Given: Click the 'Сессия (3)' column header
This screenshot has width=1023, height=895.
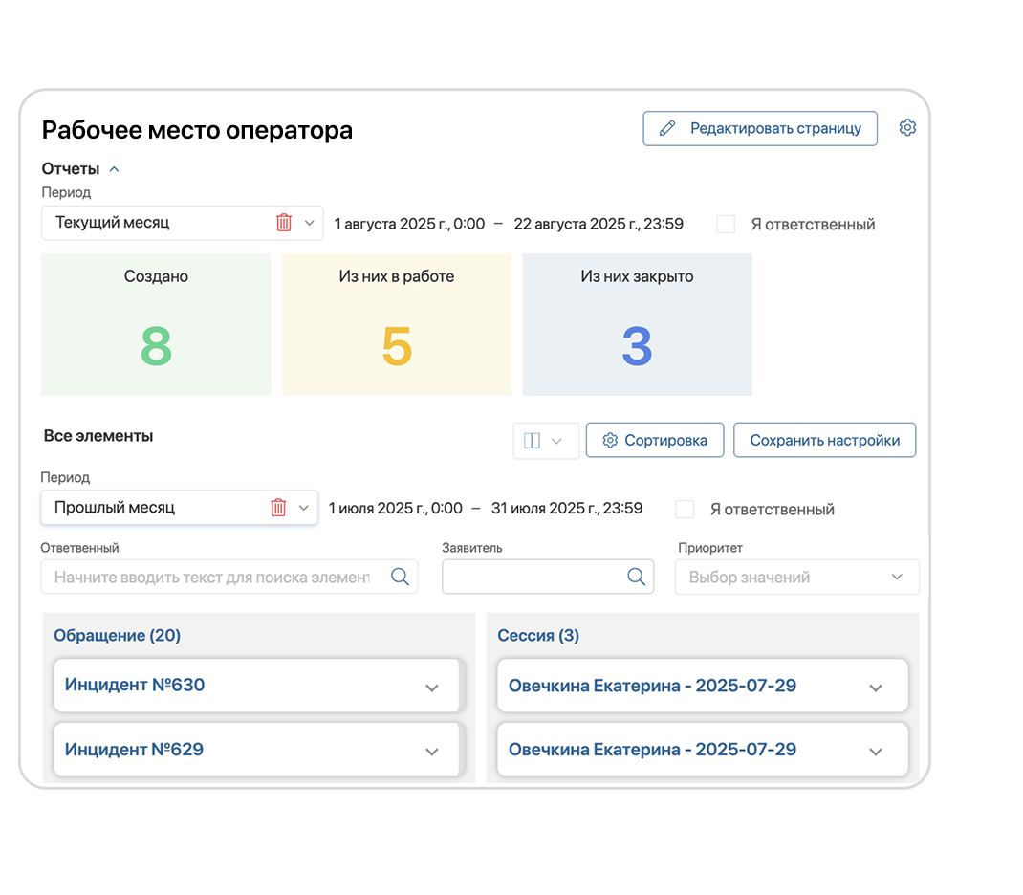Looking at the screenshot, I should coord(538,635).
